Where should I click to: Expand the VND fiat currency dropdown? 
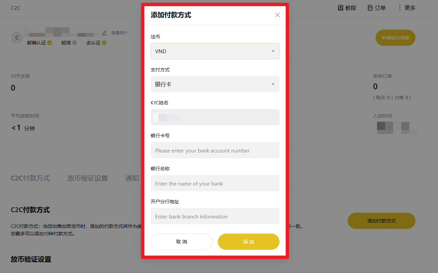click(x=215, y=51)
